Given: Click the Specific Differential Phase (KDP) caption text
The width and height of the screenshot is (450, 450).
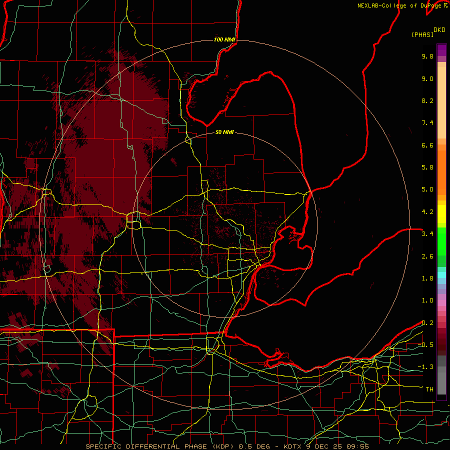Looking at the screenshot, I should (160, 446).
